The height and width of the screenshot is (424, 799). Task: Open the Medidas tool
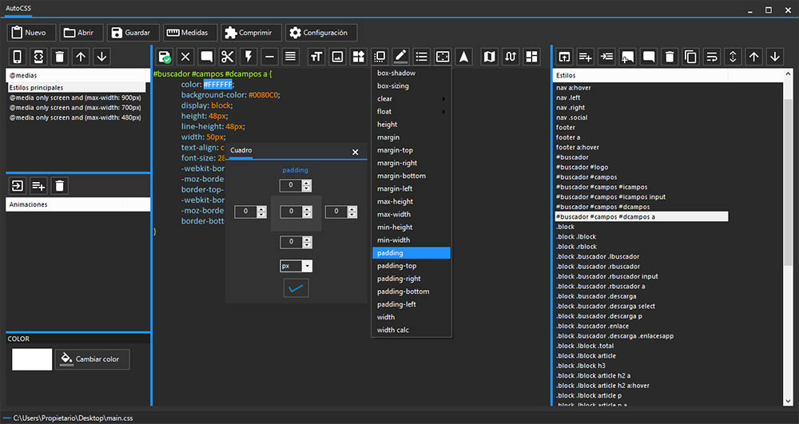pyautogui.click(x=190, y=33)
